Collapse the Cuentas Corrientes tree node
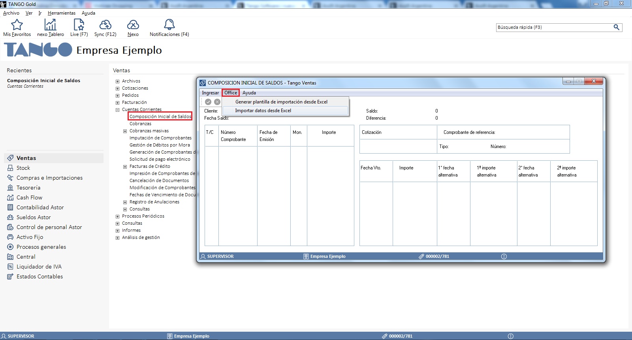The image size is (632, 340). coord(117,110)
